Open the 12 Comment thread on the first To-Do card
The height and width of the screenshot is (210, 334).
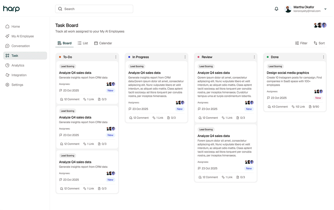[x=70, y=99]
